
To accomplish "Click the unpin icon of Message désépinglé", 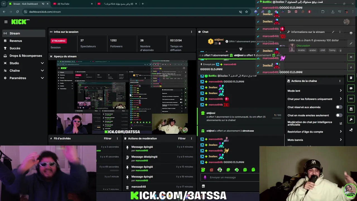I will [x=127, y=157].
